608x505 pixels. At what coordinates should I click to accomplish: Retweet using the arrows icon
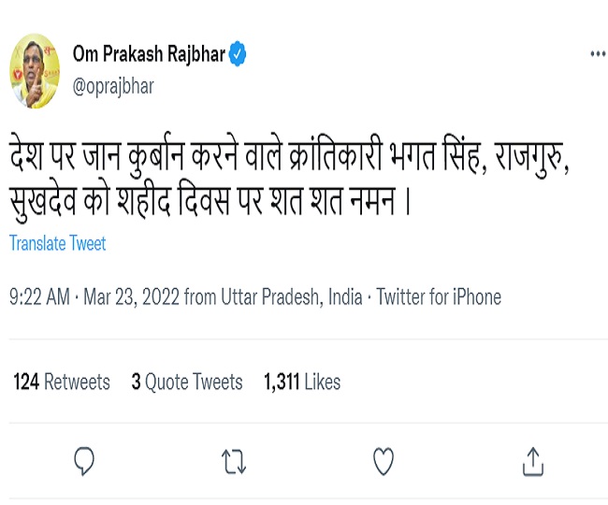[233, 460]
